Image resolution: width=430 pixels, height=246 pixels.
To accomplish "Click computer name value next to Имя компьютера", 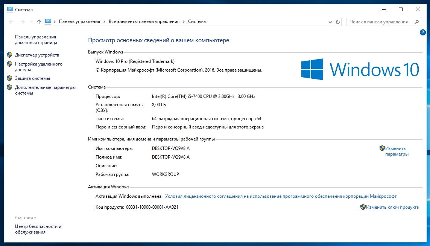I will (171, 148).
